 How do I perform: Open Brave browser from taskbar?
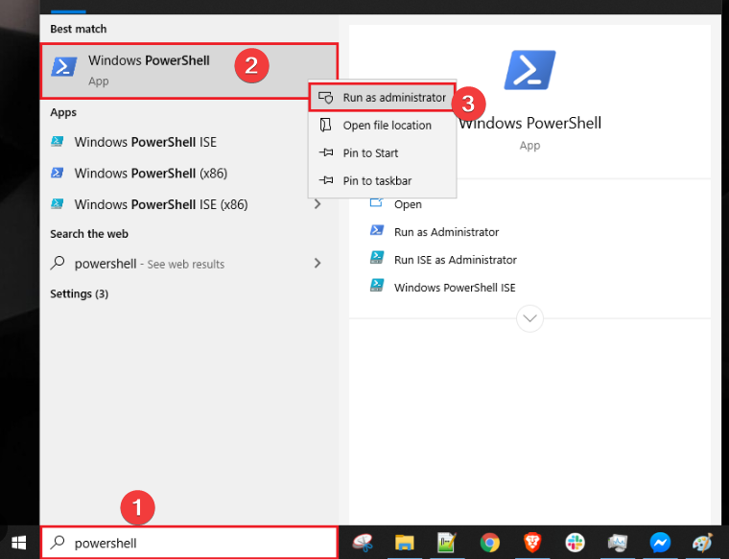click(x=532, y=543)
